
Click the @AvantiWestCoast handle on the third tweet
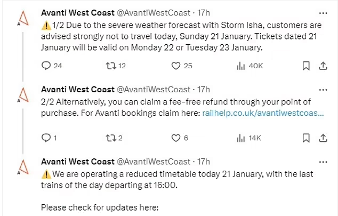point(154,162)
